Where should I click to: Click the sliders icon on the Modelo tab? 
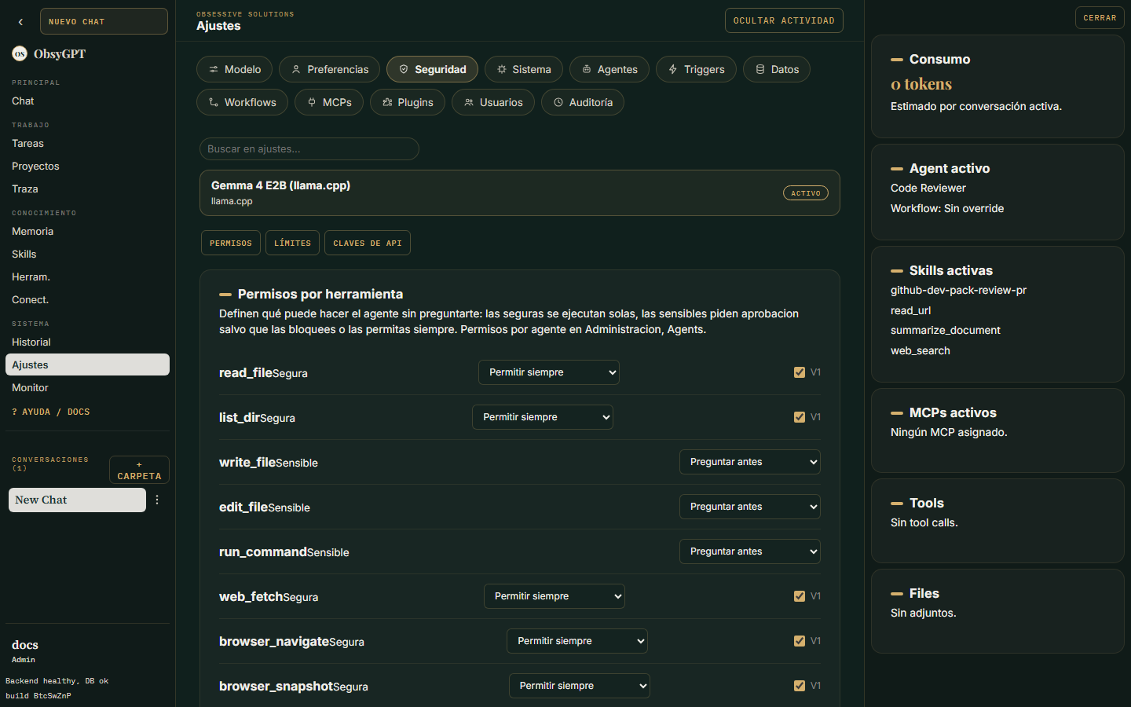click(x=214, y=69)
